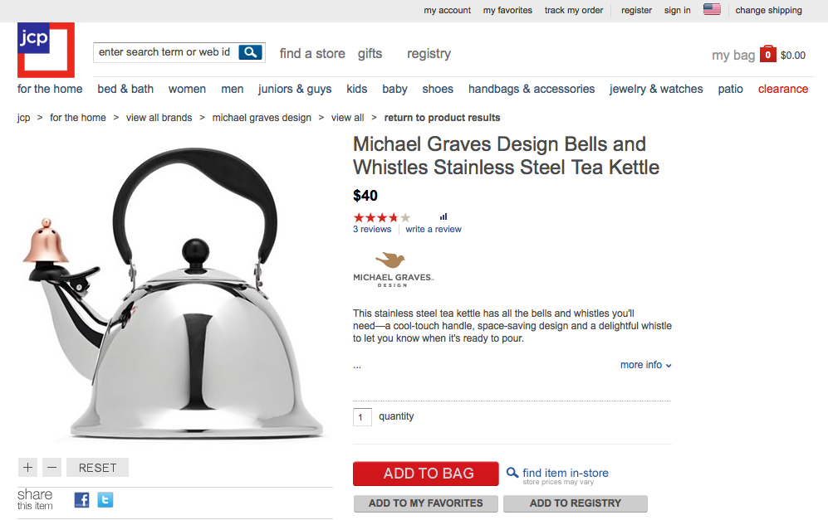
Task: View the ratings breakdown chart icon
Action: [x=443, y=216]
